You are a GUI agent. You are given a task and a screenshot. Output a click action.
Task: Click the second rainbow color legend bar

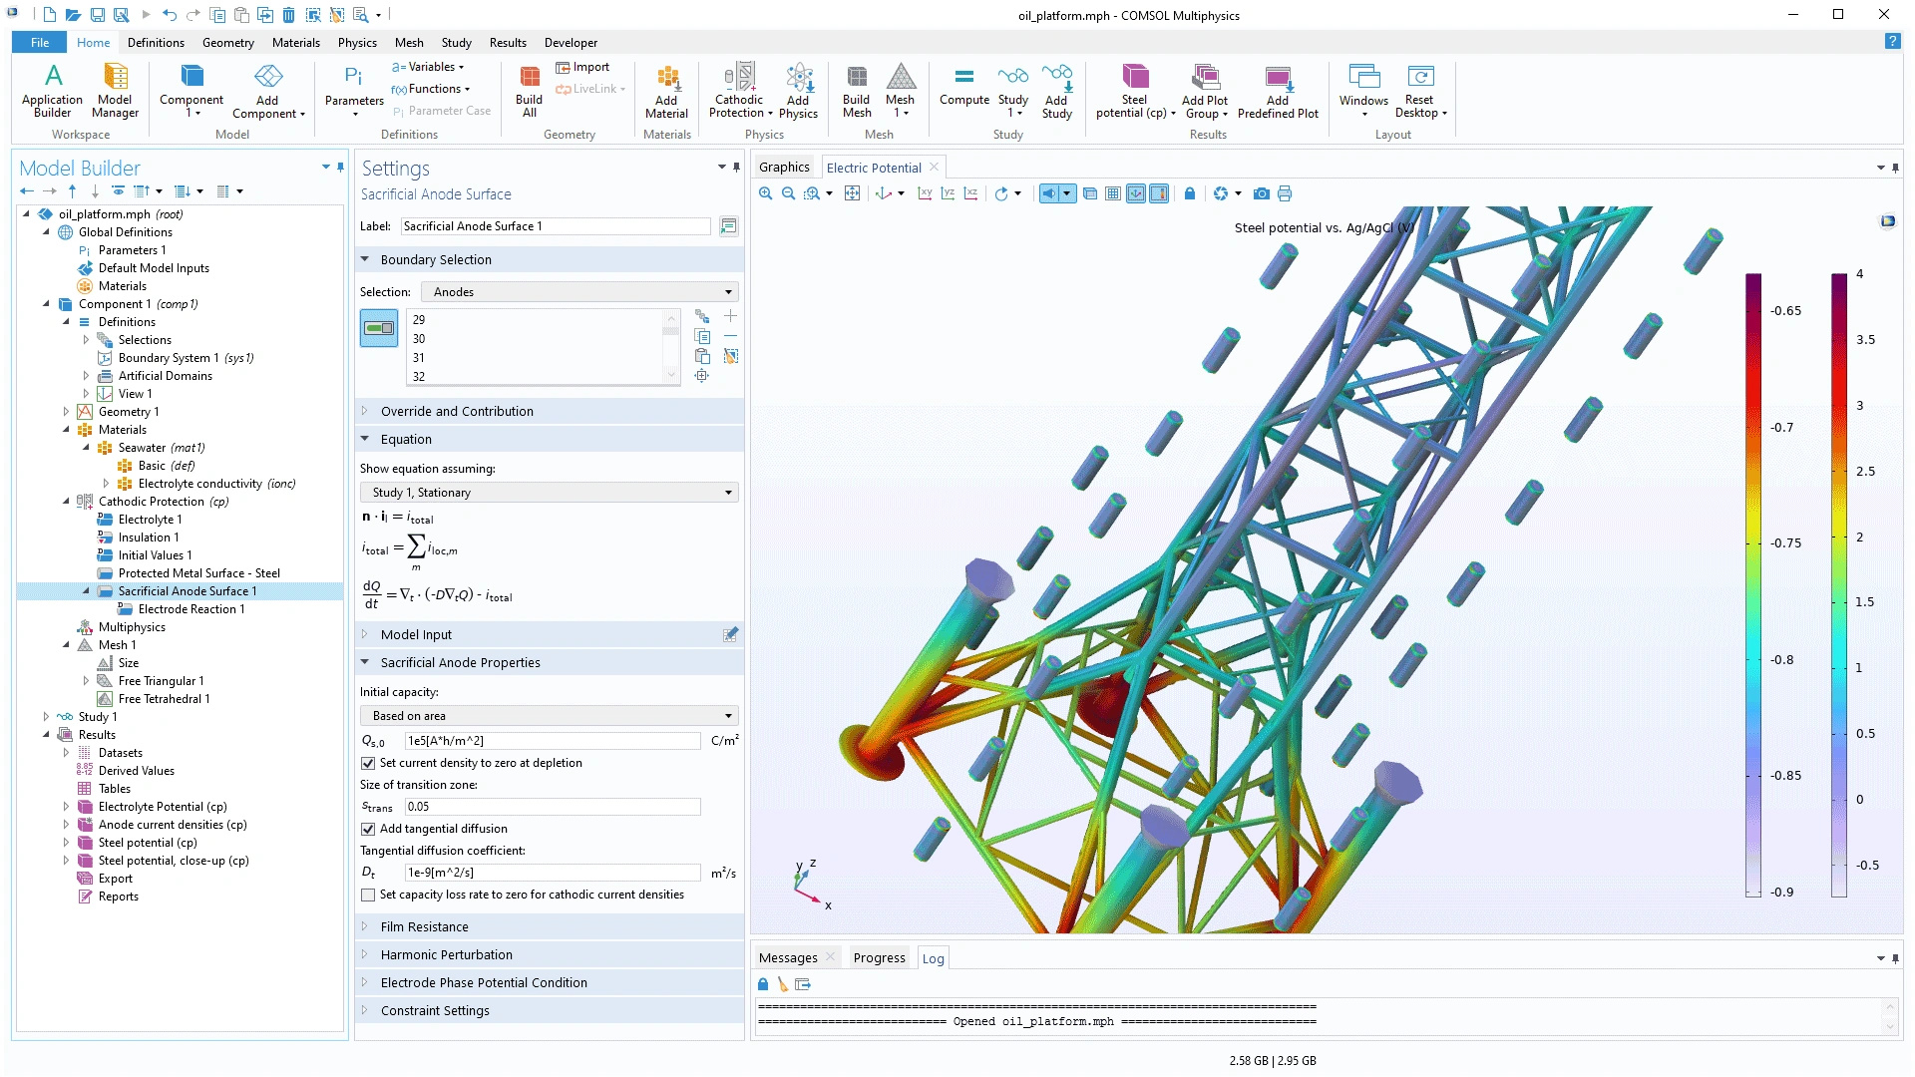coord(1838,584)
